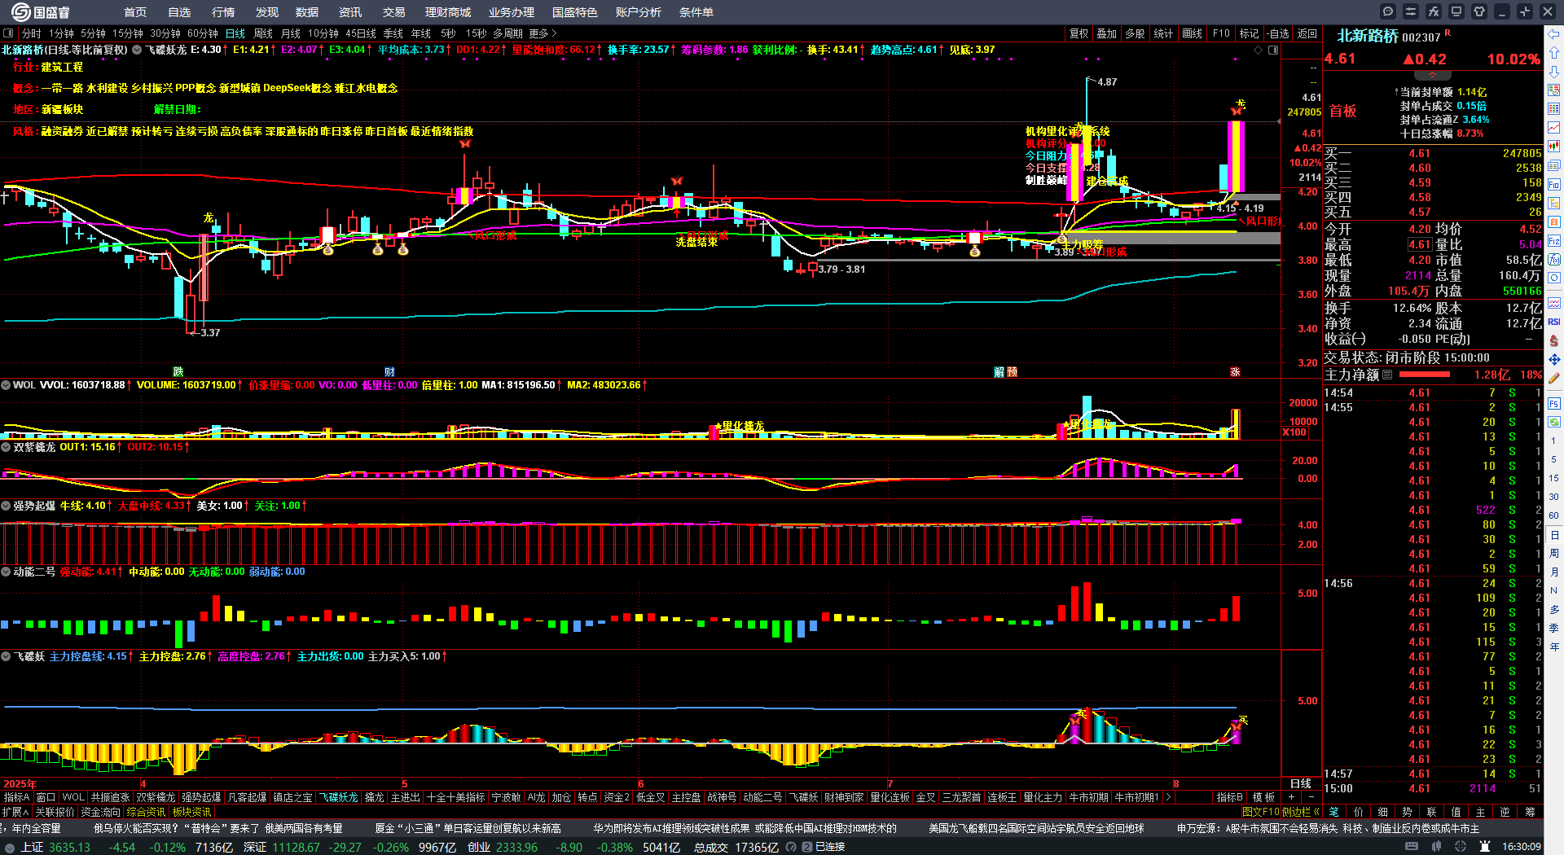Open the 更多 period dropdown
The height and width of the screenshot is (855, 1564).
coord(543,33)
